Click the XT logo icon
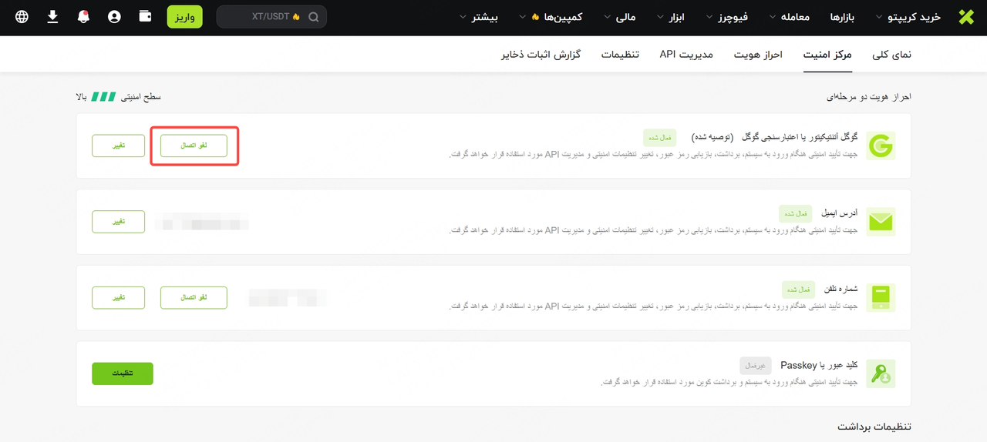Viewport: 987px width, 442px height. (966, 17)
